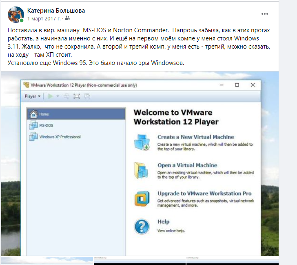Click the Workstation Pro upgrade icon
This screenshot has height=265, width=297.
click(x=142, y=198)
